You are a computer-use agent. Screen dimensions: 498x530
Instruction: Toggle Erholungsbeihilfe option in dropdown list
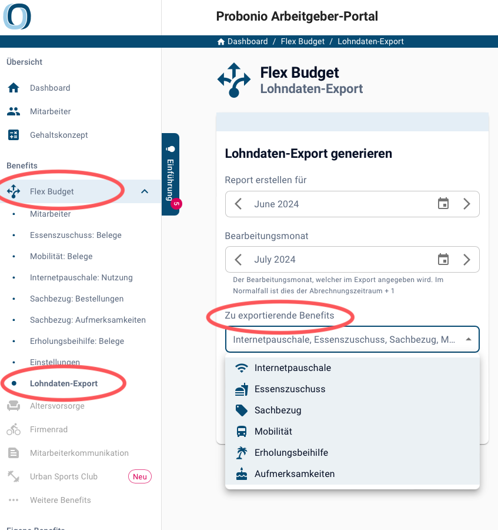pyautogui.click(x=352, y=453)
